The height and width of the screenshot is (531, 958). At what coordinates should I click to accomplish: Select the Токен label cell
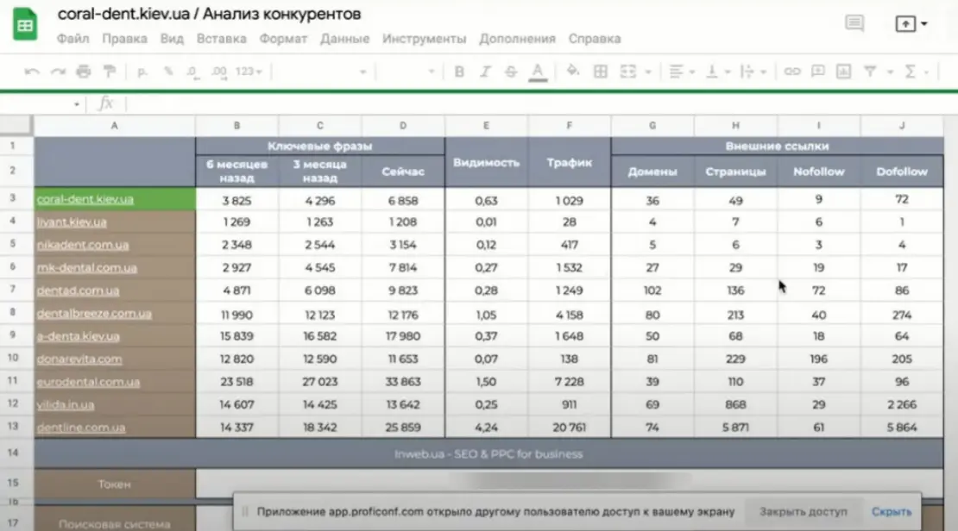(x=114, y=484)
